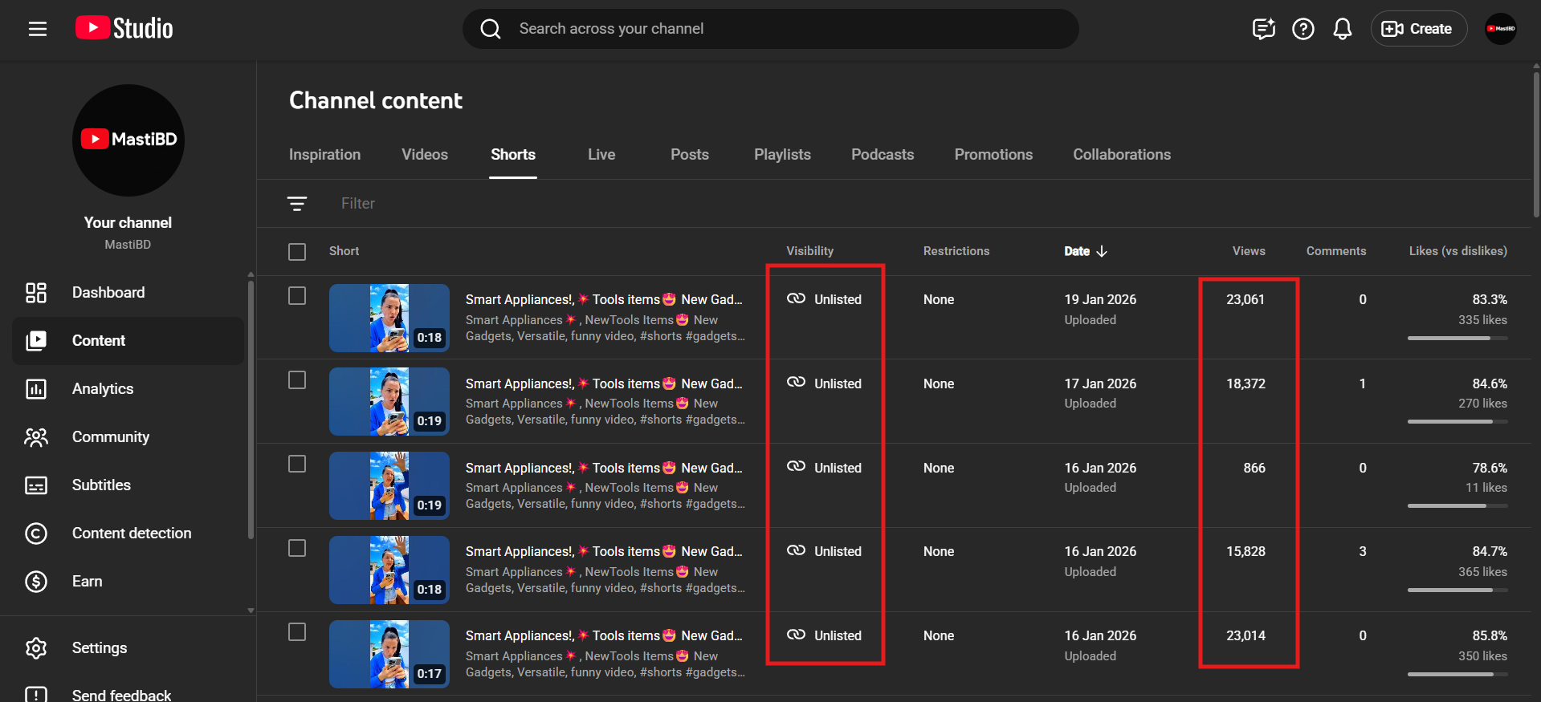Tick the select-all checkbox in header row

tap(297, 252)
